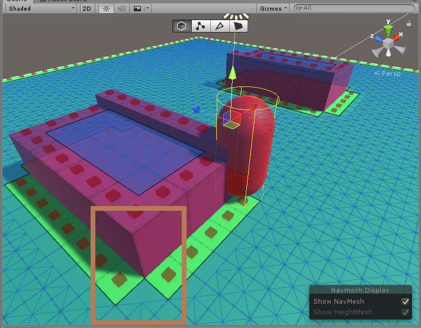Click the center cube of orientation gizmo

coord(388,43)
